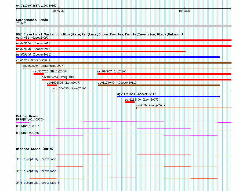
Task: Click the Disease Genes (OMIM) track heading
Action: click(x=35, y=149)
